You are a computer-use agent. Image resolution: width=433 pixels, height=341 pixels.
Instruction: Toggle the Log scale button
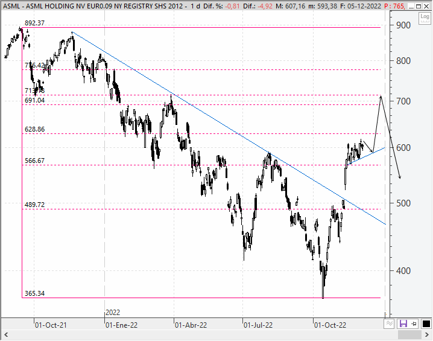pyautogui.click(x=425, y=18)
